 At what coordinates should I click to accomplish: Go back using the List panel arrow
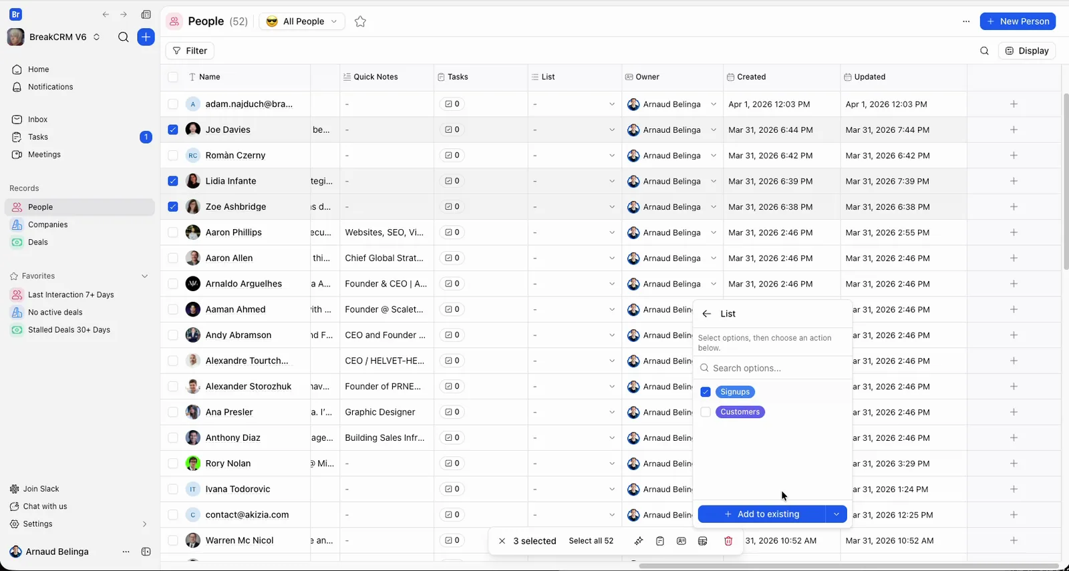[707, 314]
